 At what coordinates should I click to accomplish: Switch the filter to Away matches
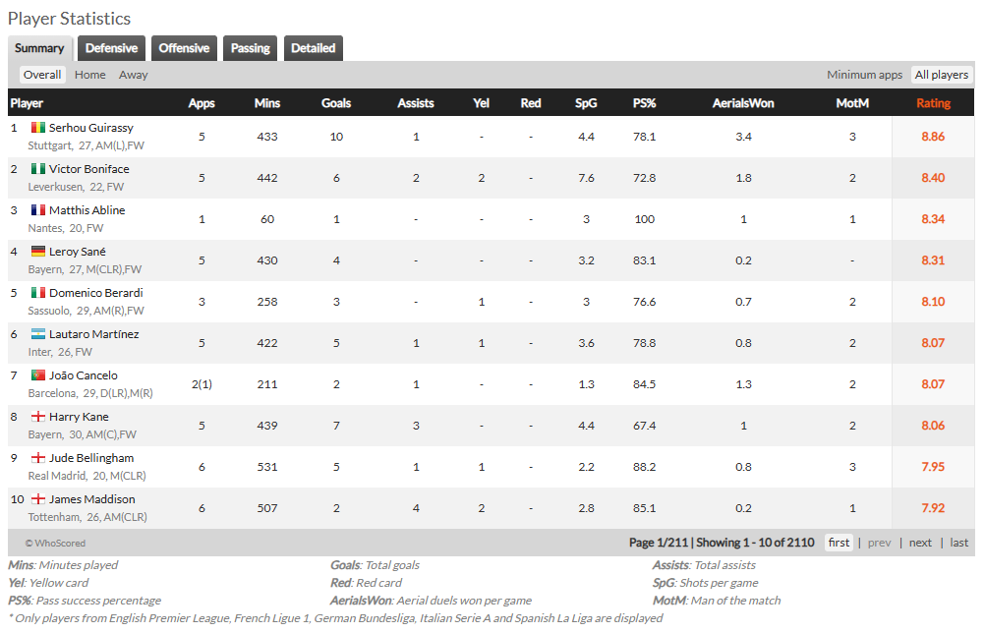tap(133, 75)
